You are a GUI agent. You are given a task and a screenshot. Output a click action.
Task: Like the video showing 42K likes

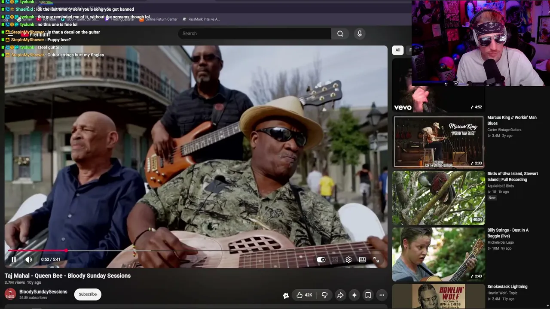pos(304,295)
